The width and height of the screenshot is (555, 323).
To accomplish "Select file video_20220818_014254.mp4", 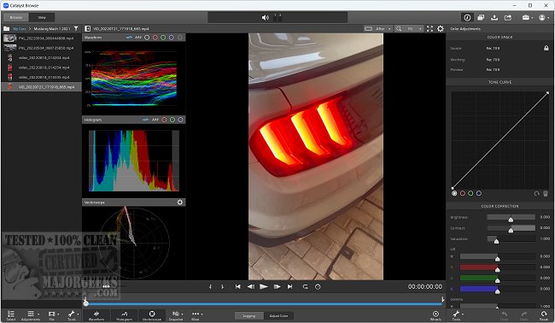I will pos(42,68).
